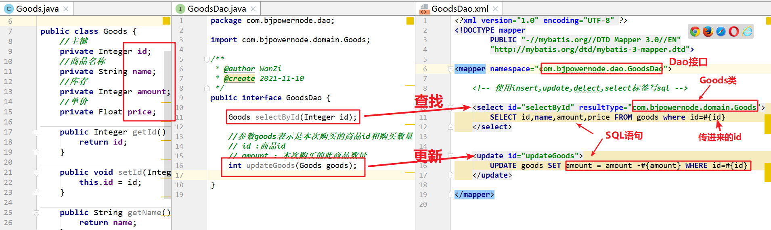
Task: Click the 'return name;' statement in Goods.java
Action: tap(108, 223)
